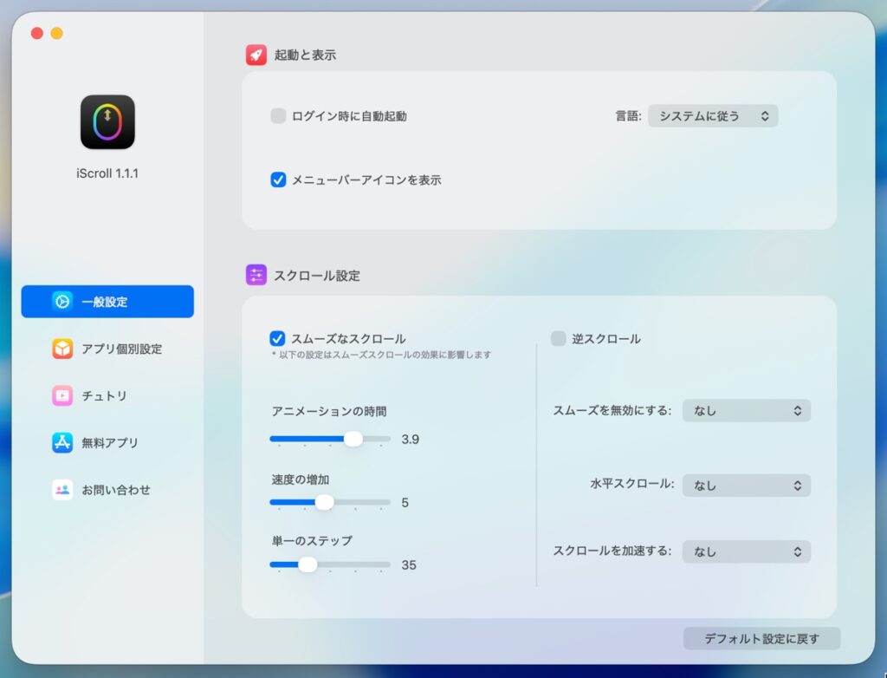887x678 pixels.
Task: Click the iScroll app logo icon
Action: (107, 122)
